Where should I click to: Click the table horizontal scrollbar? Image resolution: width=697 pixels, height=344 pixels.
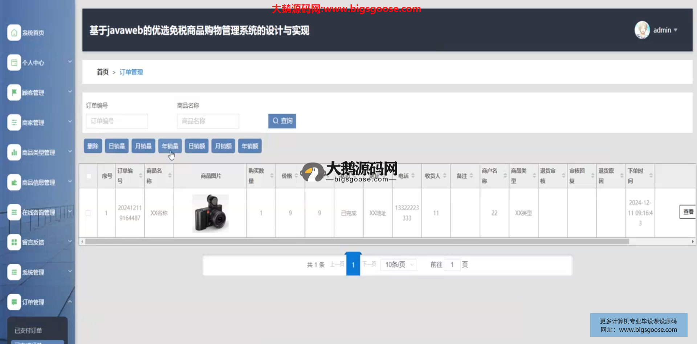coord(356,241)
